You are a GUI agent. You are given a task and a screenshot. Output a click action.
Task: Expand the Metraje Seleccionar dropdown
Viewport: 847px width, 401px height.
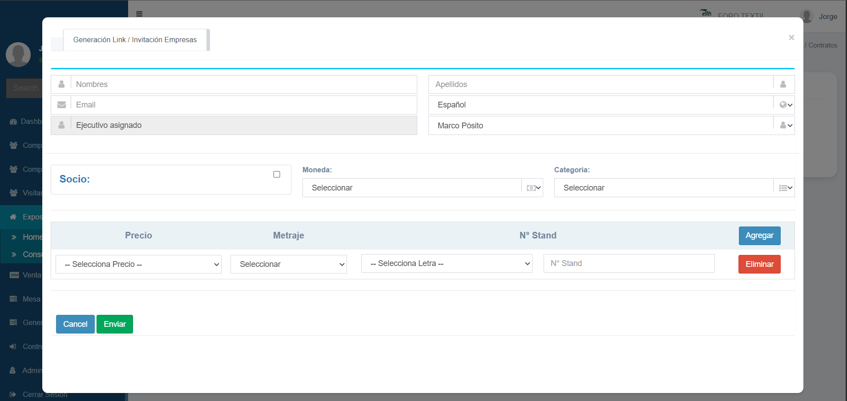(x=288, y=264)
